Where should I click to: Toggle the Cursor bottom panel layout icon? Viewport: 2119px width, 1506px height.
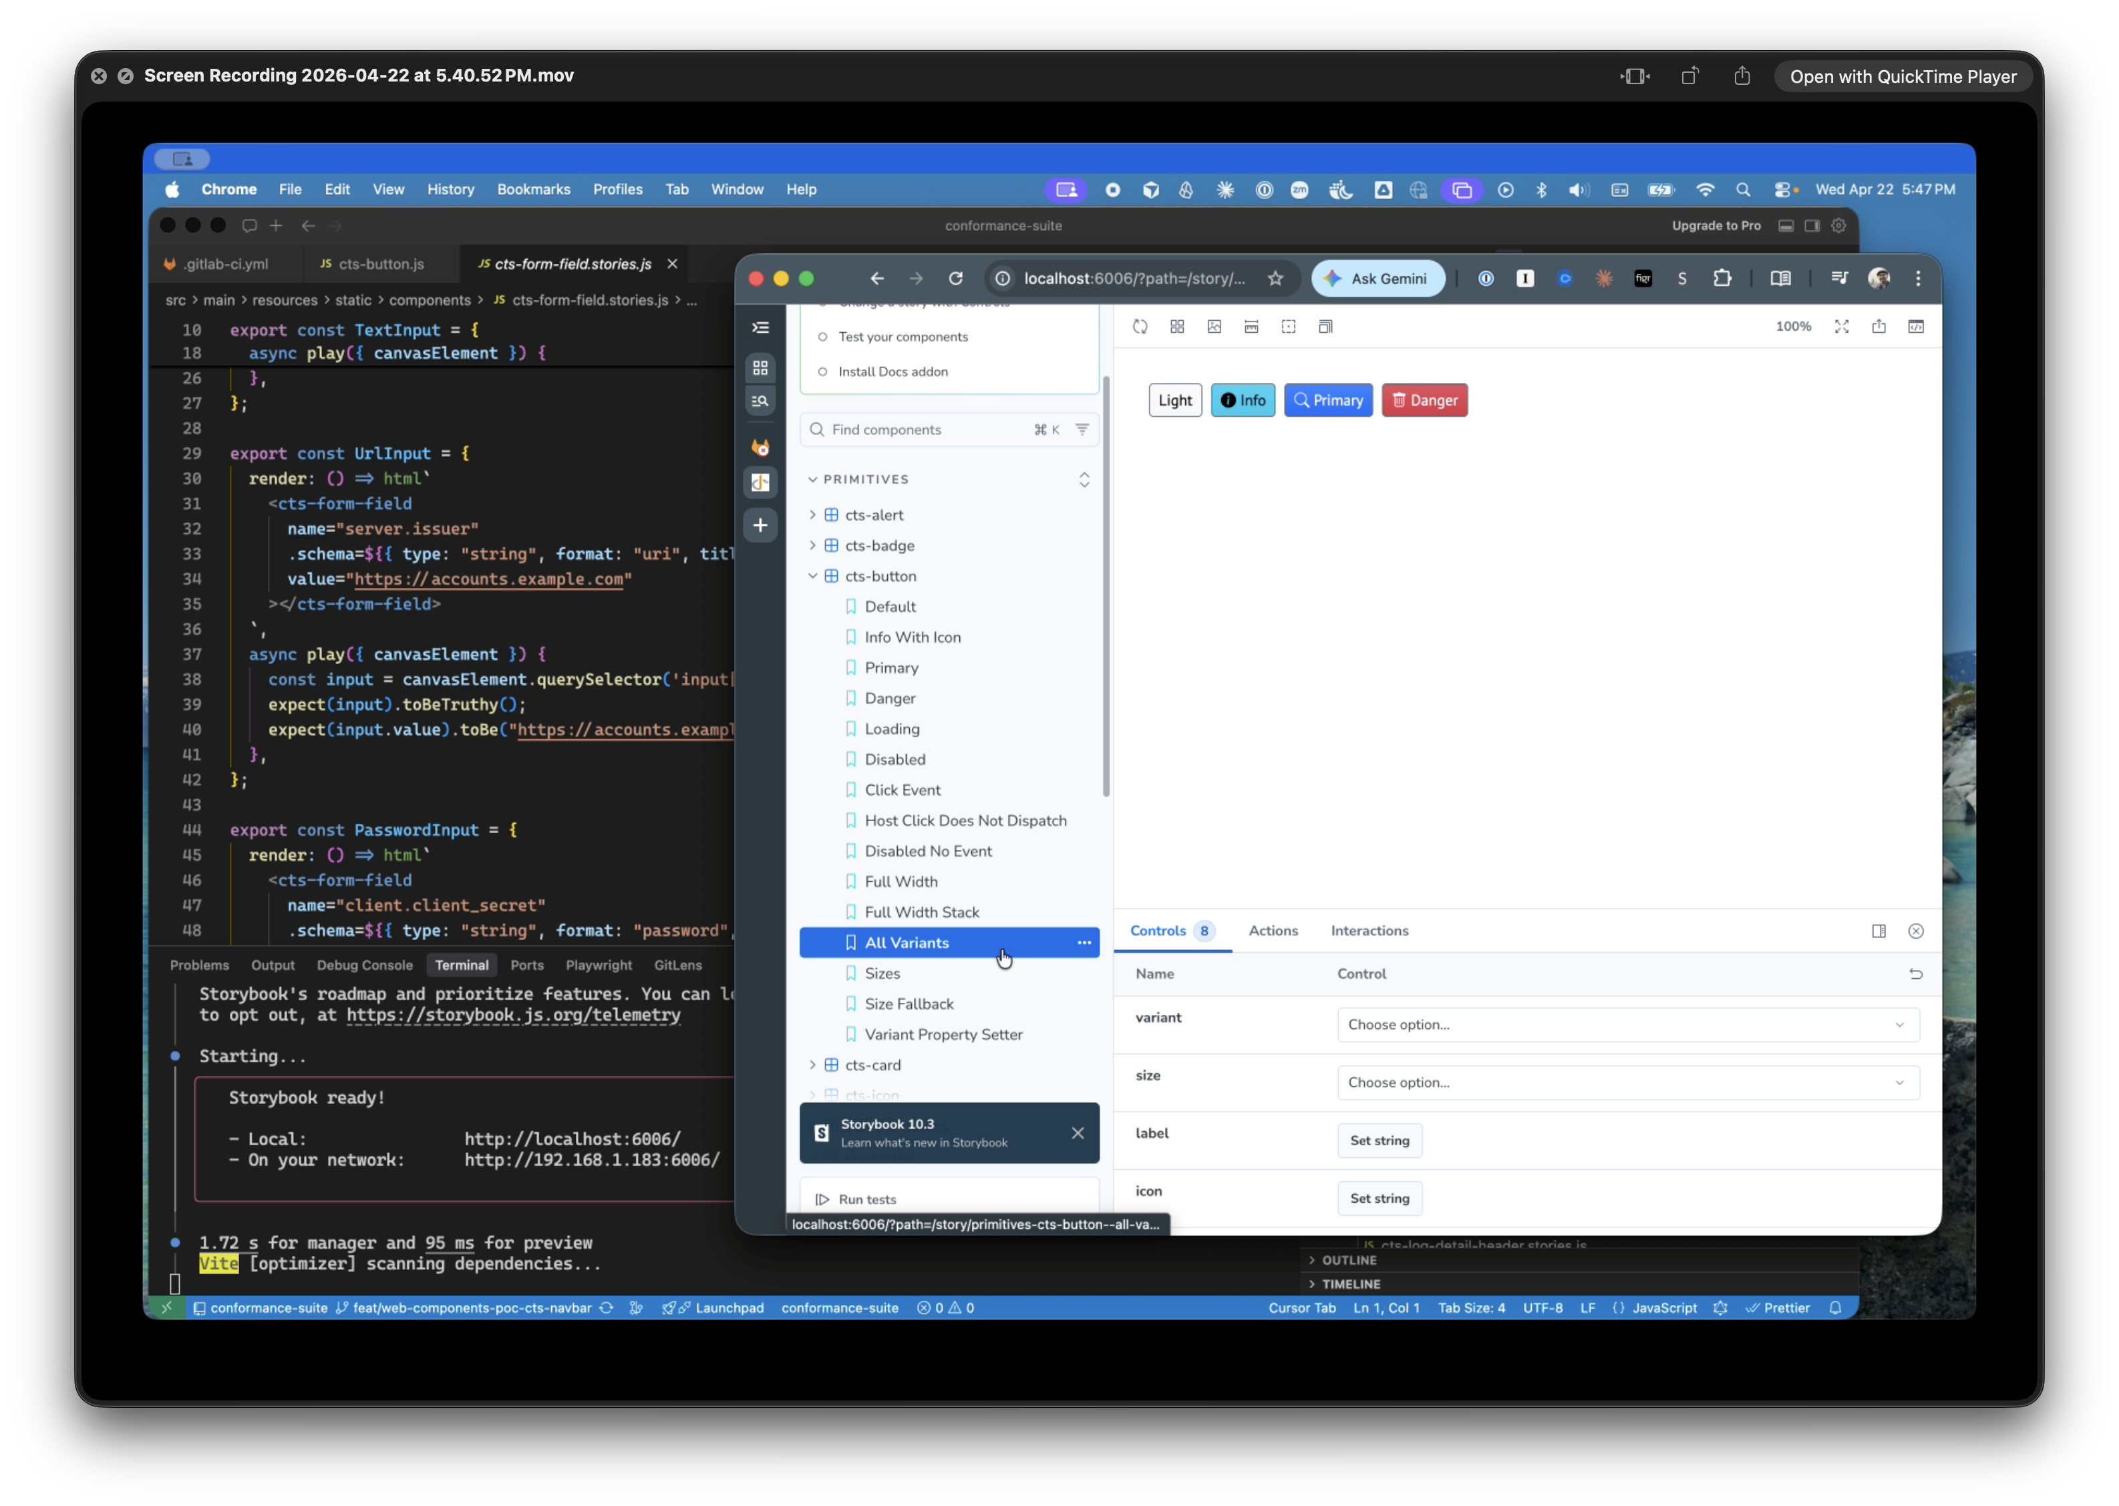click(x=1785, y=225)
